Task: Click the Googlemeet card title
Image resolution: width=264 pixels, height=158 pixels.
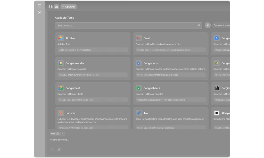Action: click(x=73, y=88)
